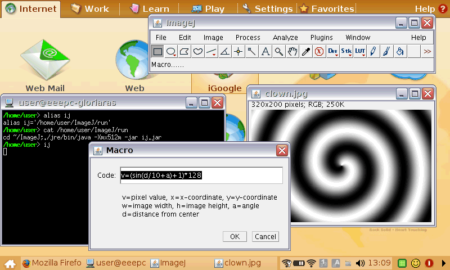Select the Pencil tool
450x270 pixels.
pyautogui.click(x=373, y=52)
